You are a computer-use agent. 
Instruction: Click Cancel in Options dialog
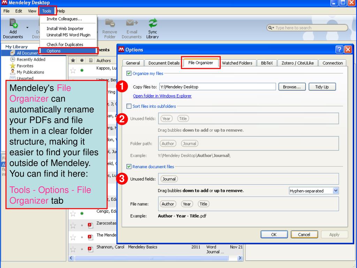click(304, 234)
